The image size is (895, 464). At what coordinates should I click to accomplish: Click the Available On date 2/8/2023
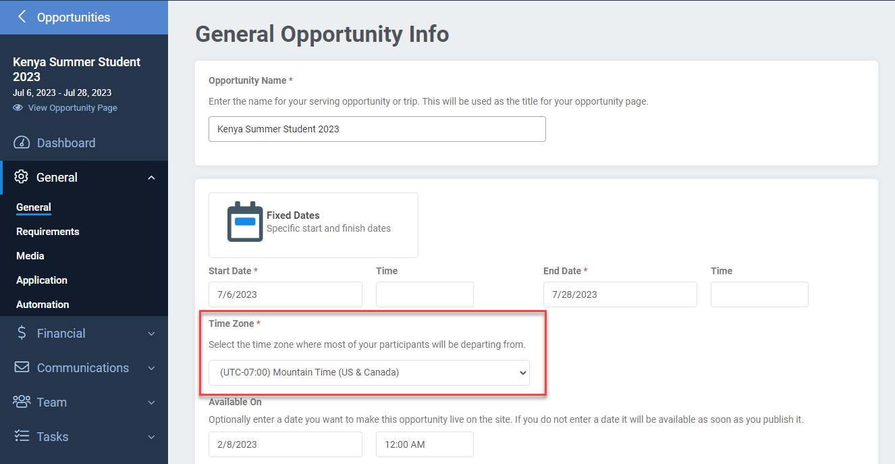[286, 444]
